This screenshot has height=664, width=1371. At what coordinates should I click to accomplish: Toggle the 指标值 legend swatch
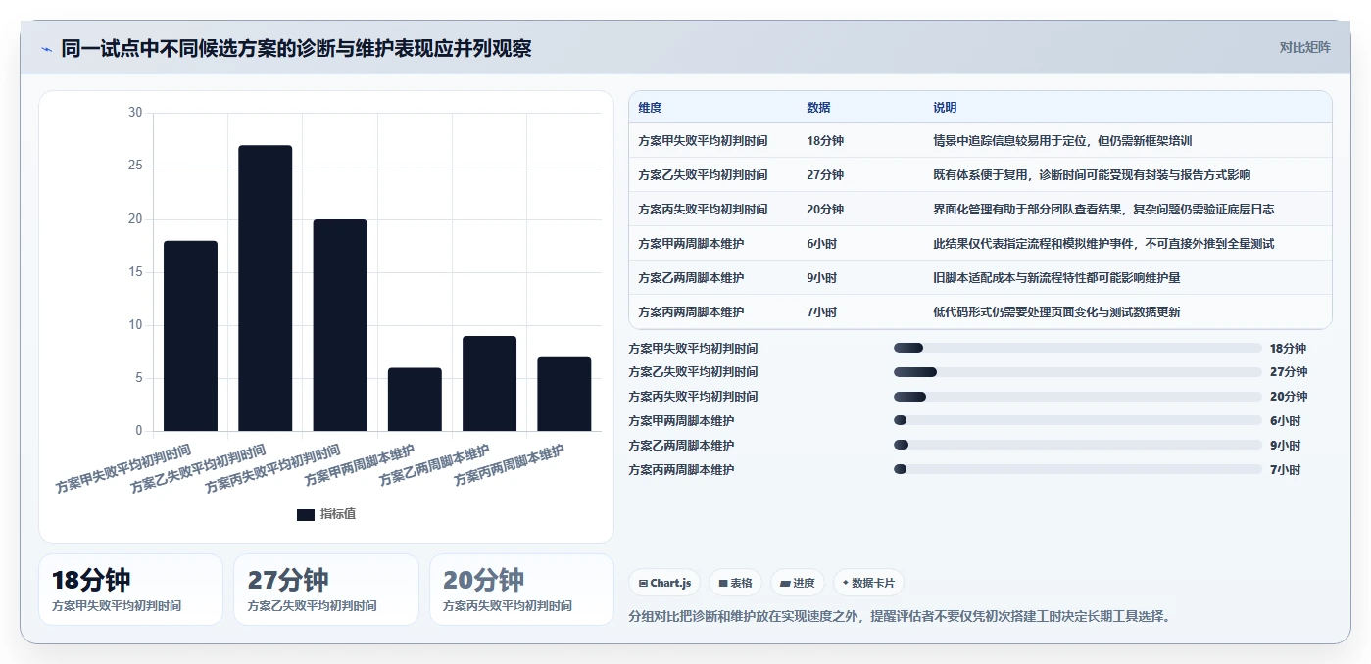pos(306,514)
